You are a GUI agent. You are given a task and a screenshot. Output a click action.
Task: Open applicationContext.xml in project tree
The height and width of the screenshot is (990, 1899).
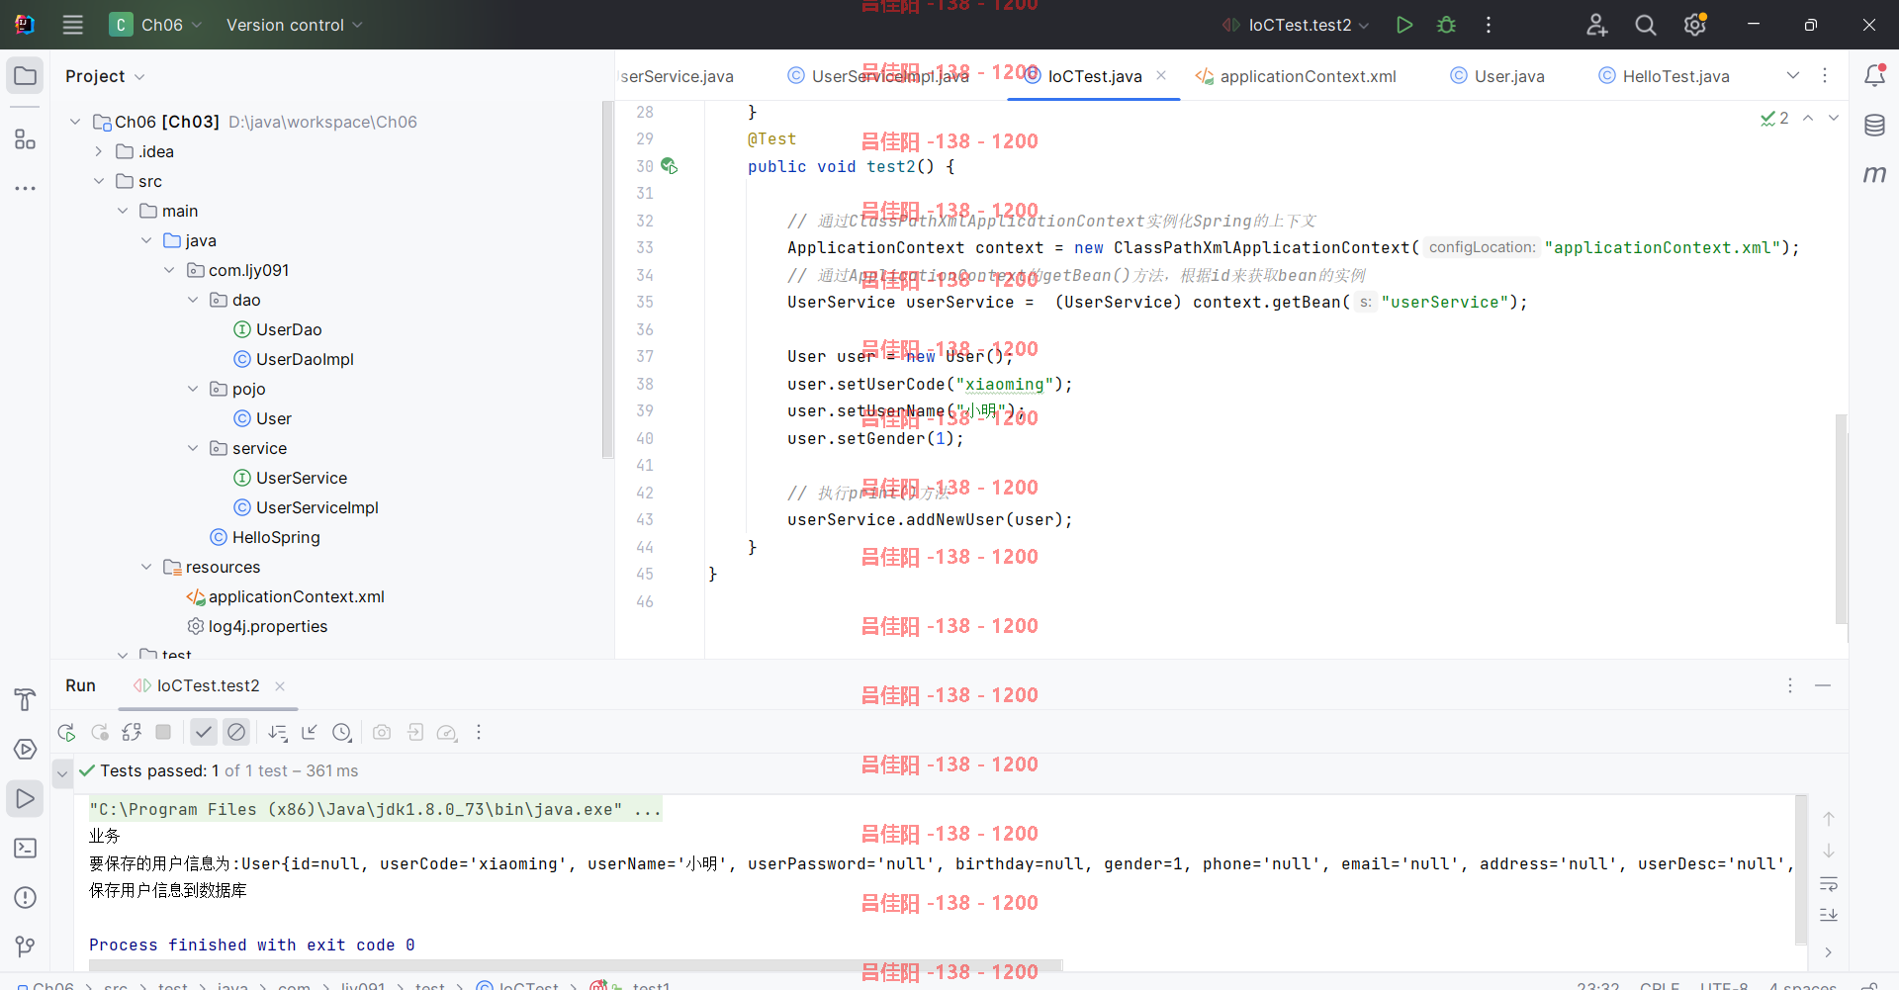286,596
